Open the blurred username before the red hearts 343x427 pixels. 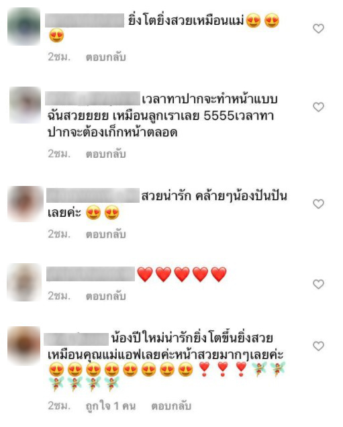(x=91, y=274)
